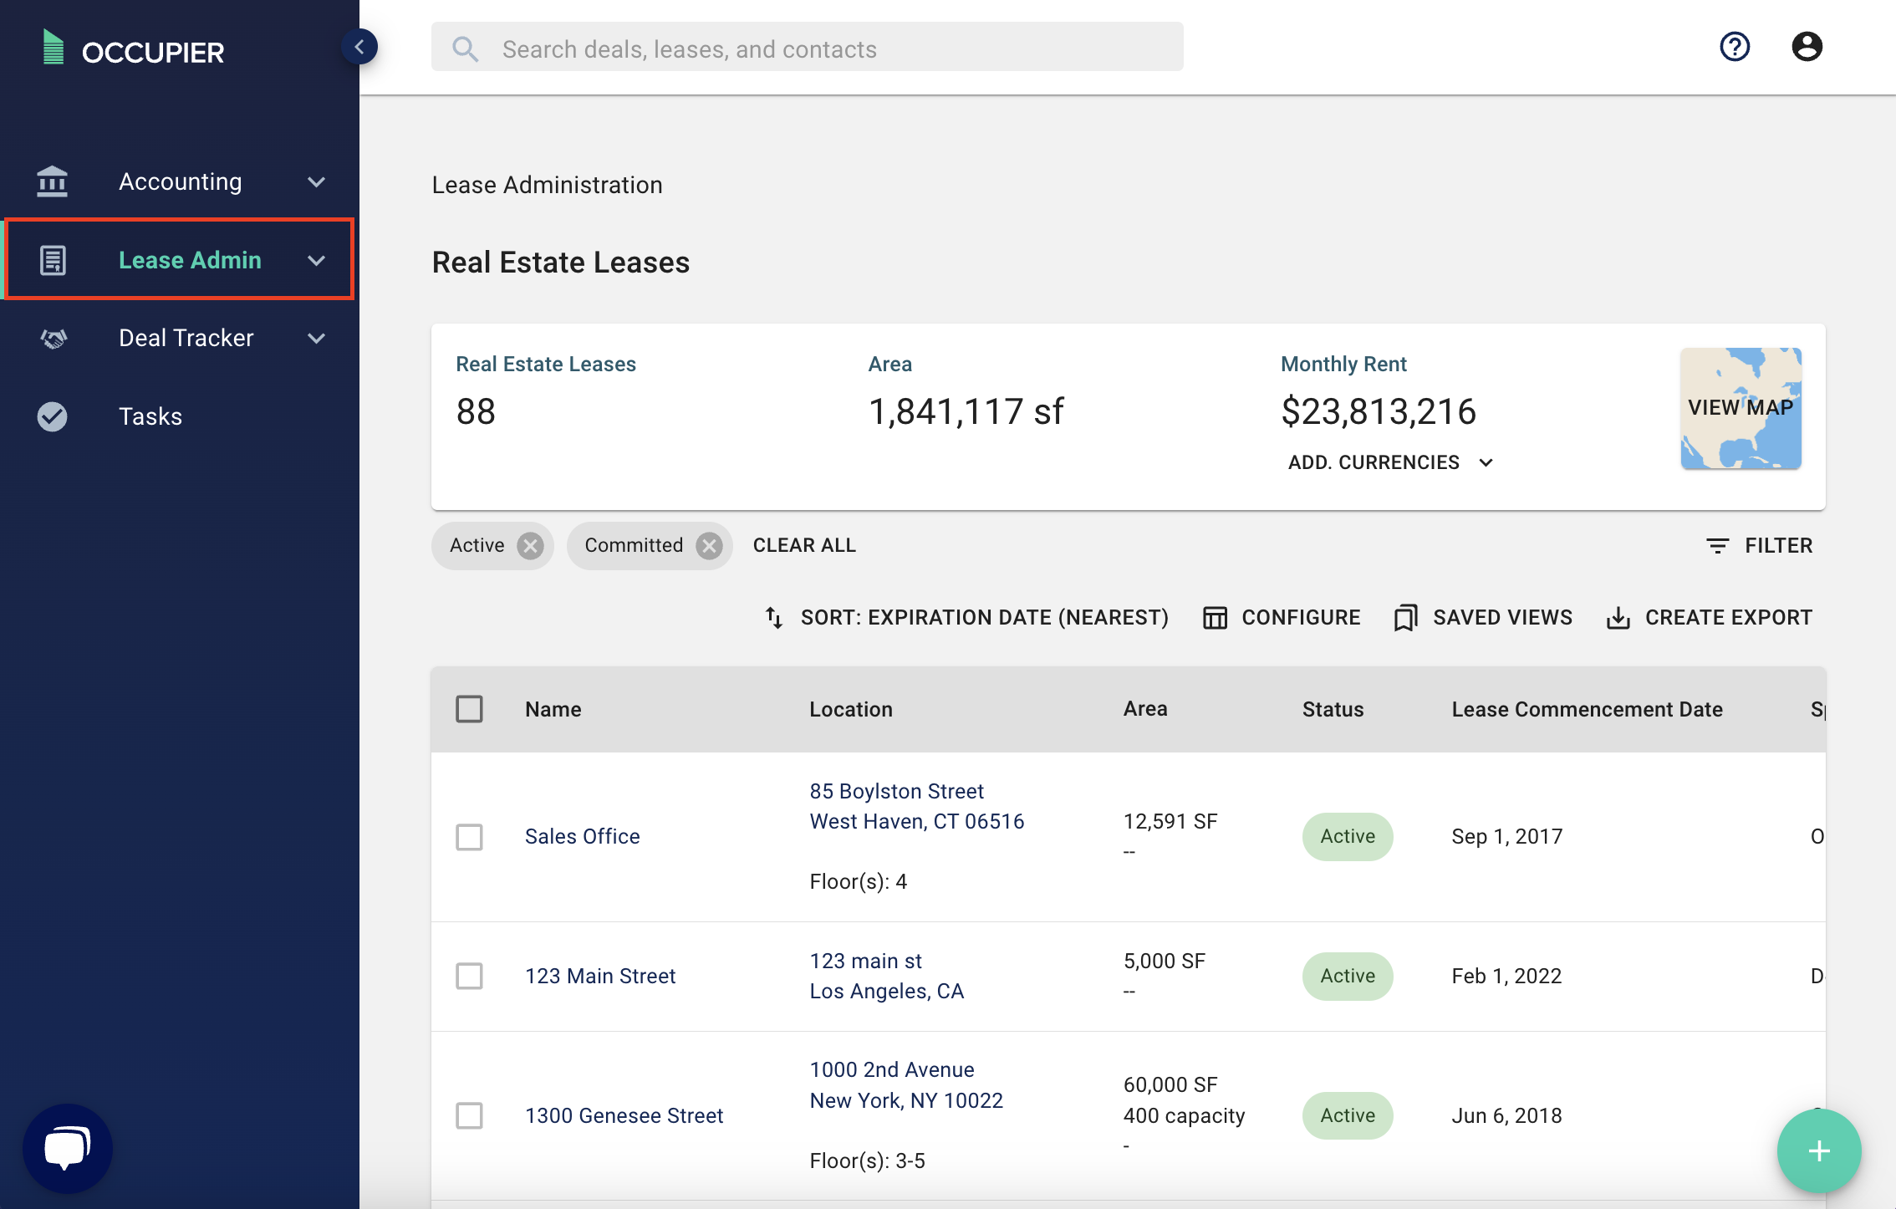Open the user account profile icon
The height and width of the screenshot is (1209, 1896).
[1807, 46]
